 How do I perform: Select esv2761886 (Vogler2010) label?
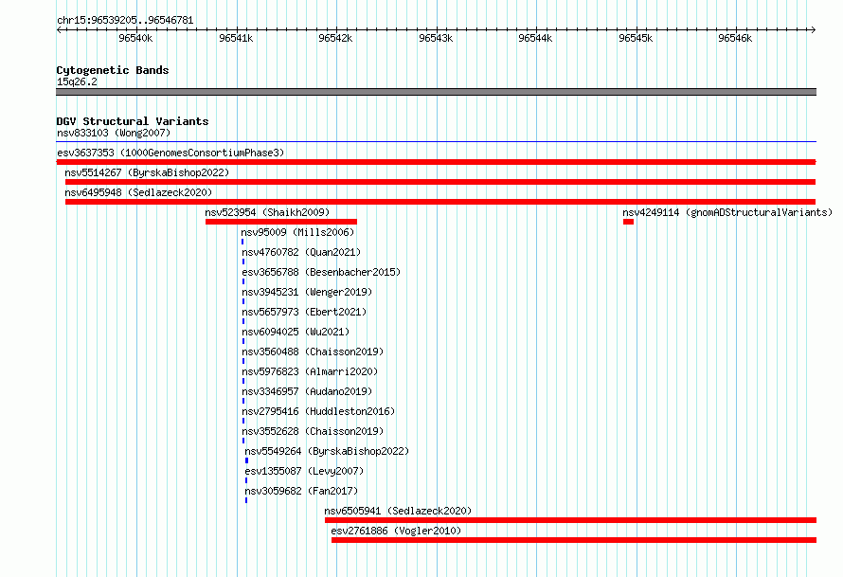(396, 531)
